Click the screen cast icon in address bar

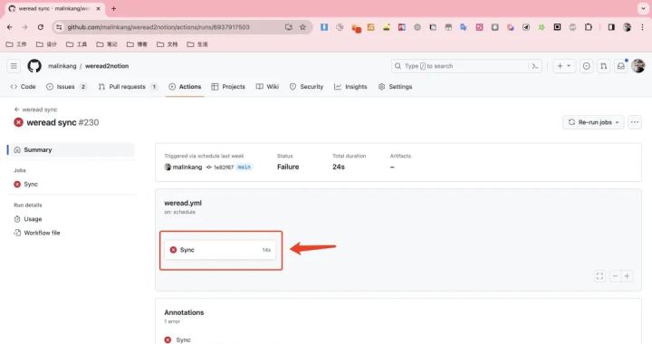pos(288,27)
